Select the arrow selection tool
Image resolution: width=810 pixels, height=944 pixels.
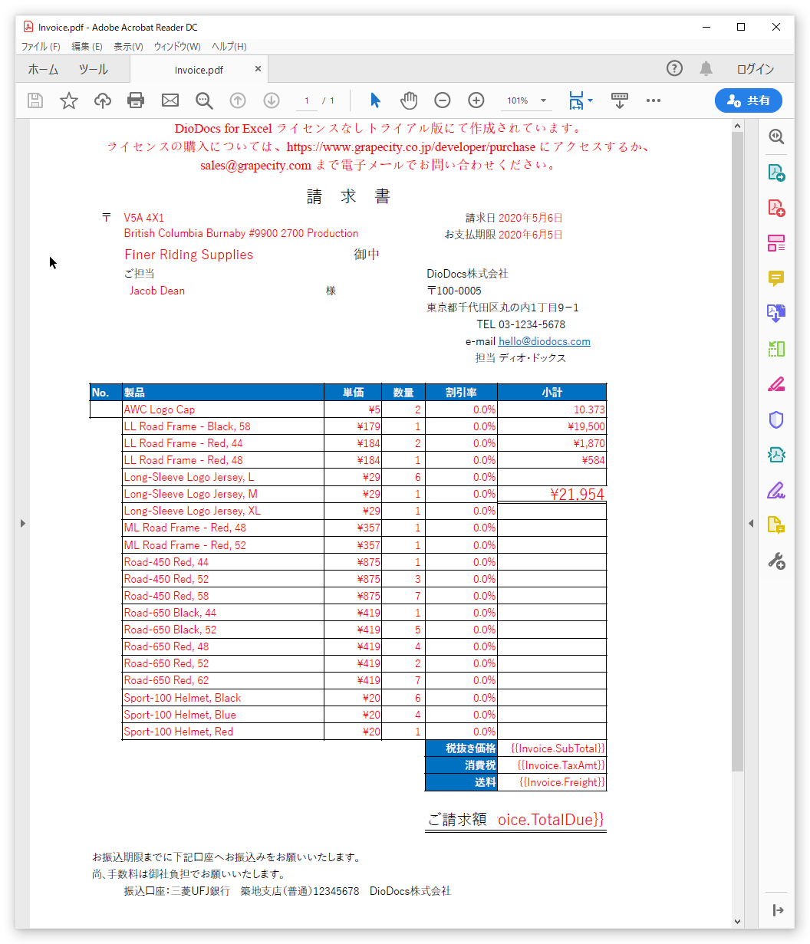pos(375,100)
